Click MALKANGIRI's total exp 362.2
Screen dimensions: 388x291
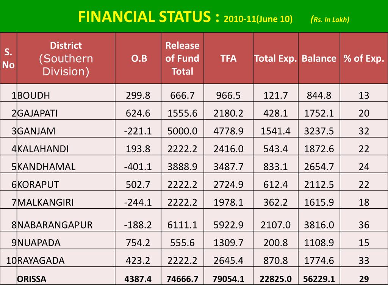pyautogui.click(x=275, y=202)
